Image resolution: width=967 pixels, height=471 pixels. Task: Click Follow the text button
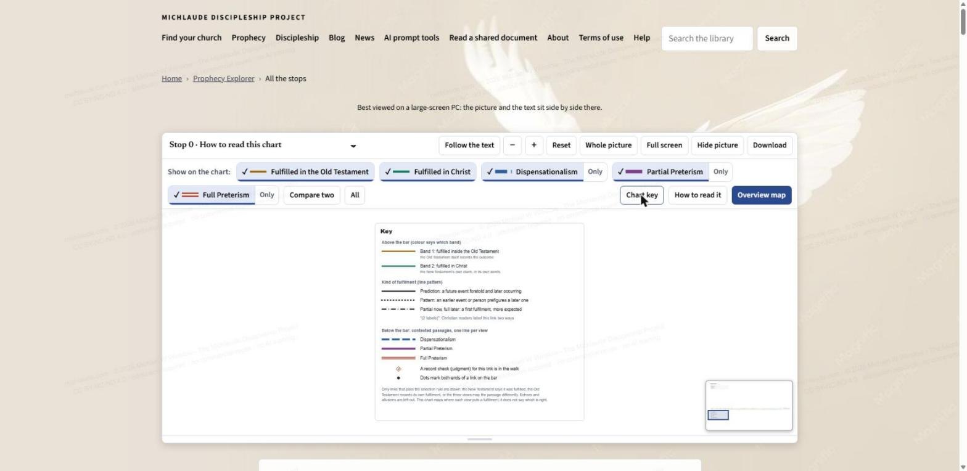pyautogui.click(x=469, y=145)
